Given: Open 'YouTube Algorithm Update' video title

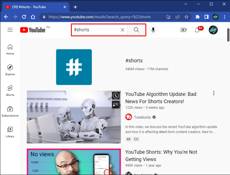Looking at the screenshot, I should 161,98.
